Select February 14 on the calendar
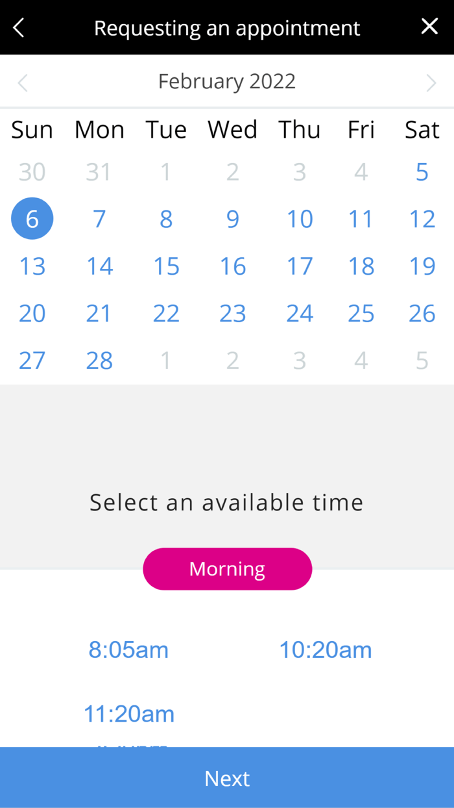 point(99,266)
